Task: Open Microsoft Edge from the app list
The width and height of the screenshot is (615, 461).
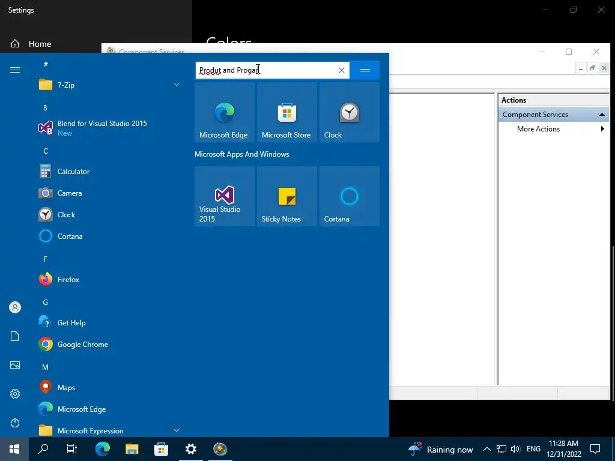Action: point(109,409)
